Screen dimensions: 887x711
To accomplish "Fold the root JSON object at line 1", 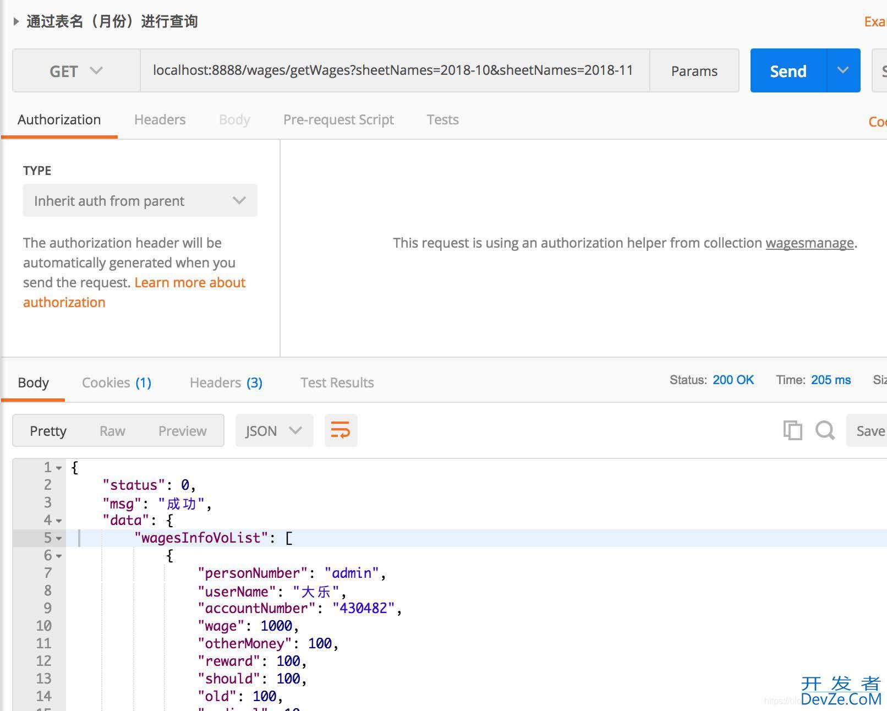I will pyautogui.click(x=59, y=468).
